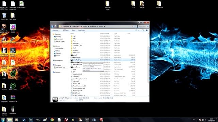The image size is (218, 122).
Task: Open Impressora desktop folder
Action: (159, 4)
